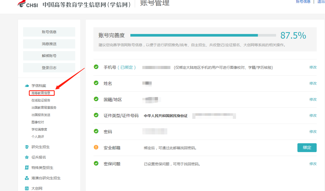
Task: Select 港澳台研究生招生 menu section
Action: coord(46,178)
